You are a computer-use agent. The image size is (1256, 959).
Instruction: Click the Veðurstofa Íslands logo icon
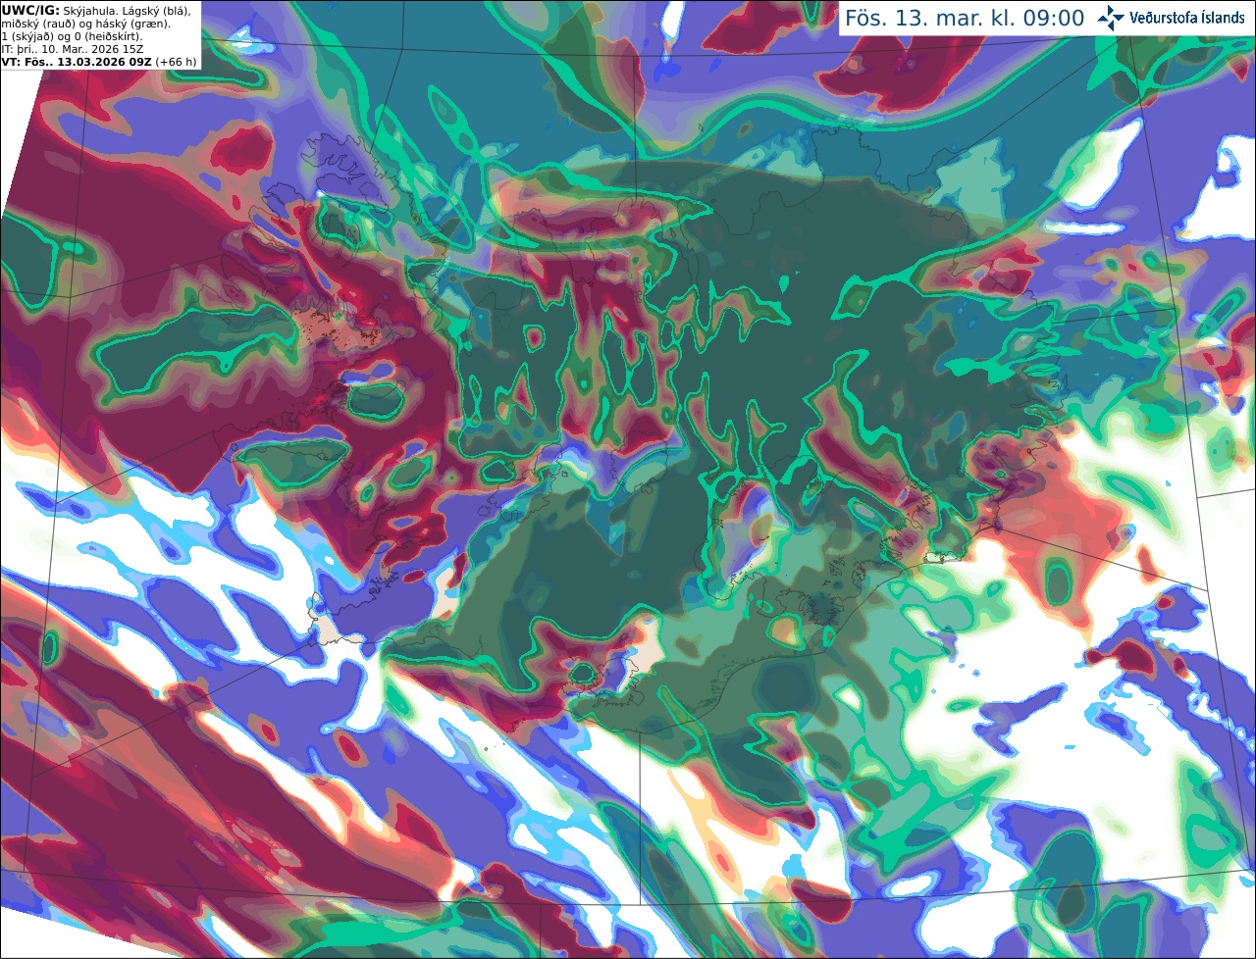click(1111, 18)
